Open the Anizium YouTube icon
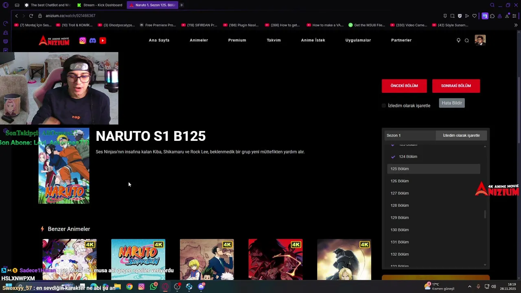This screenshot has height=293, width=521. tap(103, 40)
